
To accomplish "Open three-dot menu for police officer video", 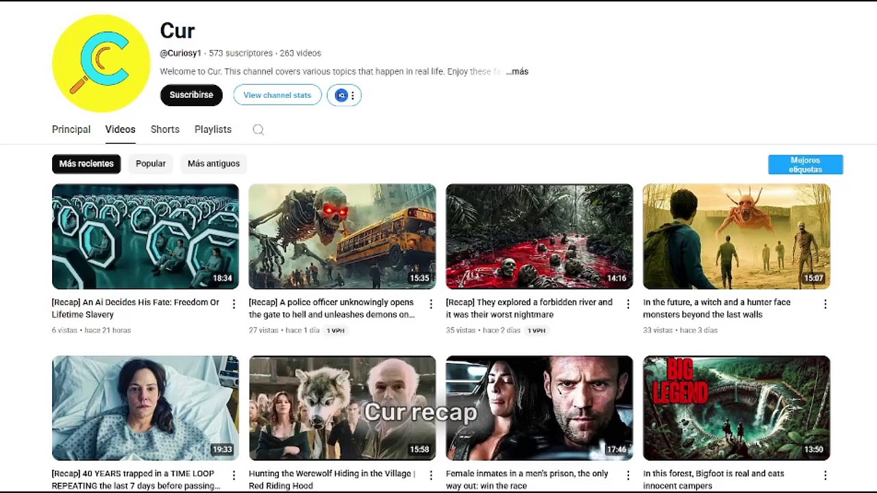I will click(x=431, y=304).
